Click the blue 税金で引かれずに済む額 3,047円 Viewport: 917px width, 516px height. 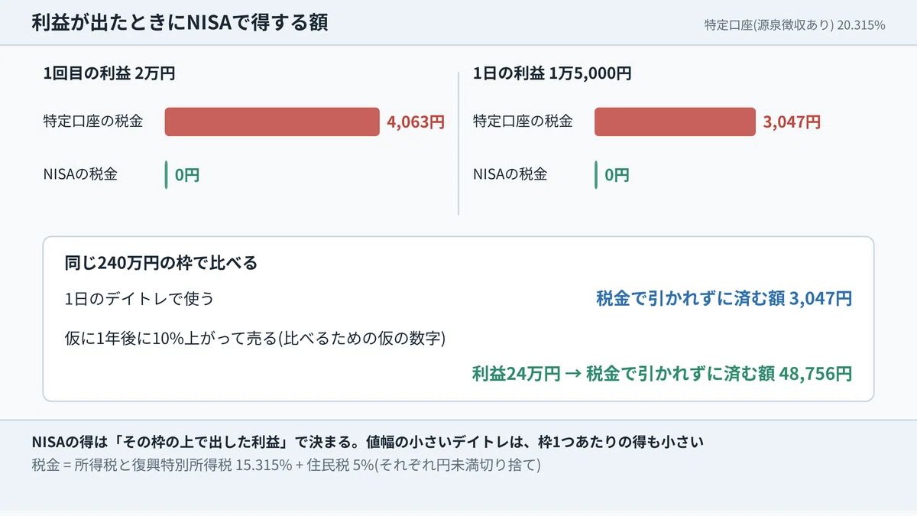[x=724, y=299]
